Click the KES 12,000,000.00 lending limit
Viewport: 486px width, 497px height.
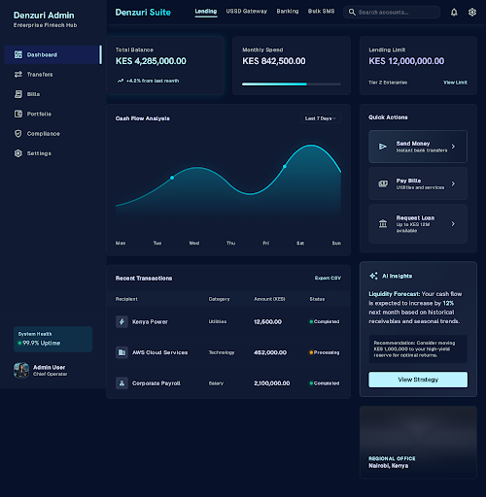point(406,61)
